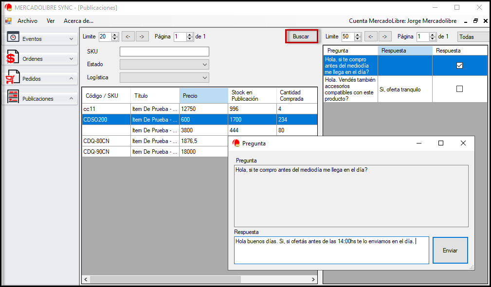Open the Archivo menu
The width and height of the screenshot is (491, 287).
27,21
